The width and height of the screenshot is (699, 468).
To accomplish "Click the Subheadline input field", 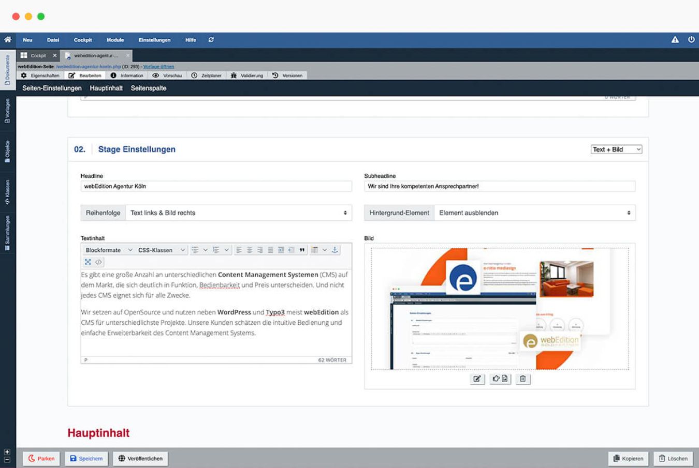I will pos(500,186).
